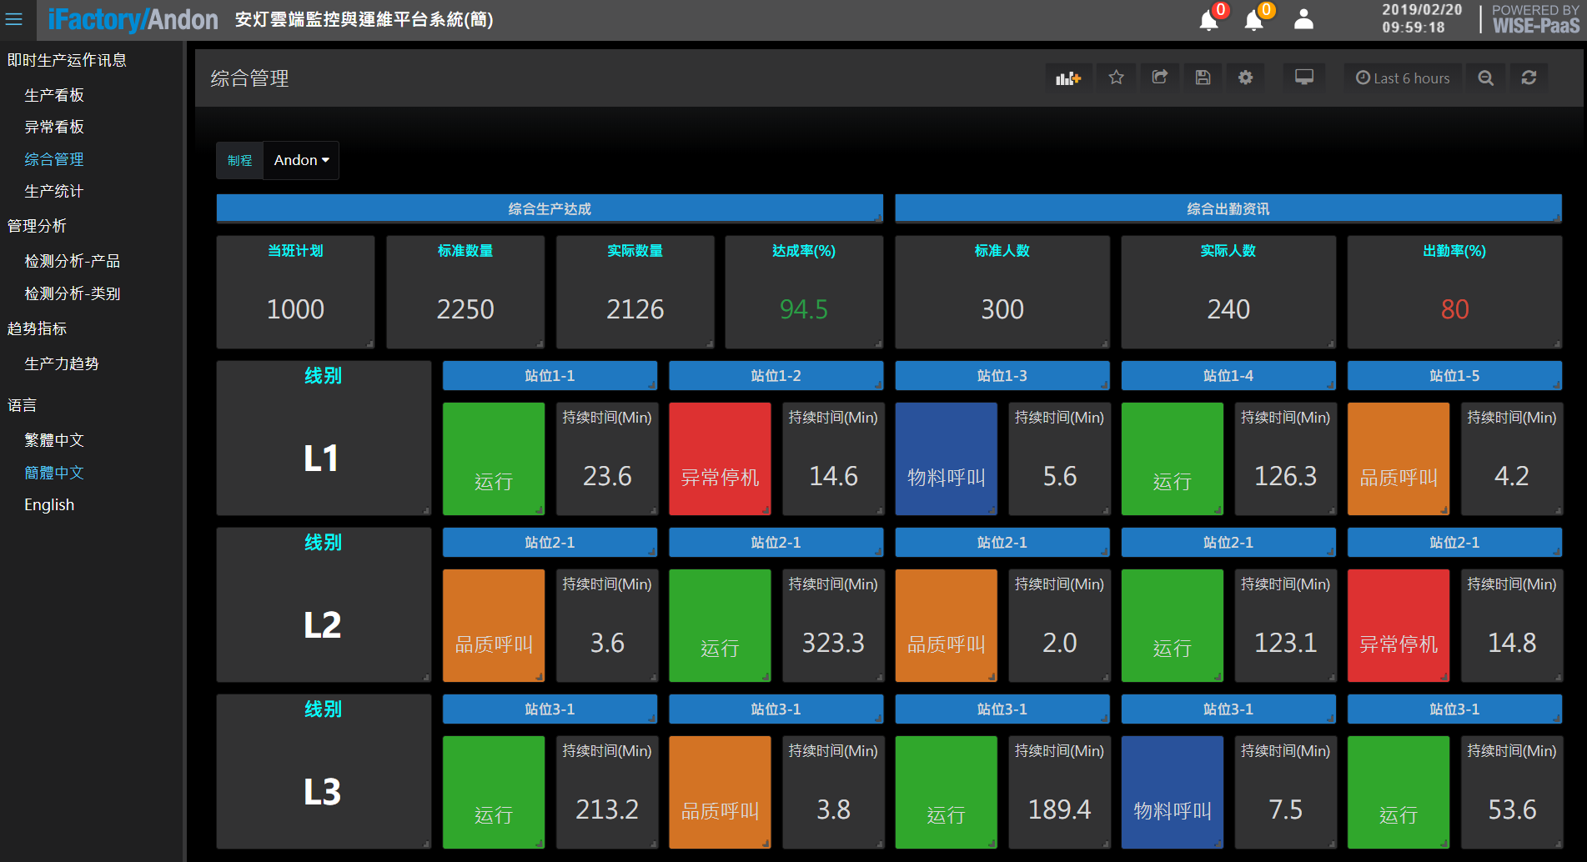Cycle view mode with monitor icon

click(x=1303, y=78)
